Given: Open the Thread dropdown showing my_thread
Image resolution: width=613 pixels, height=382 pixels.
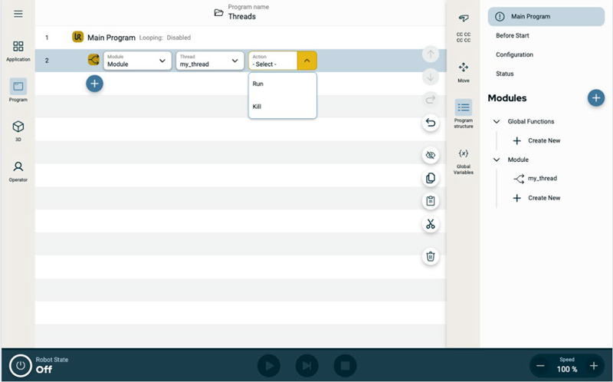Looking at the screenshot, I should pos(209,61).
